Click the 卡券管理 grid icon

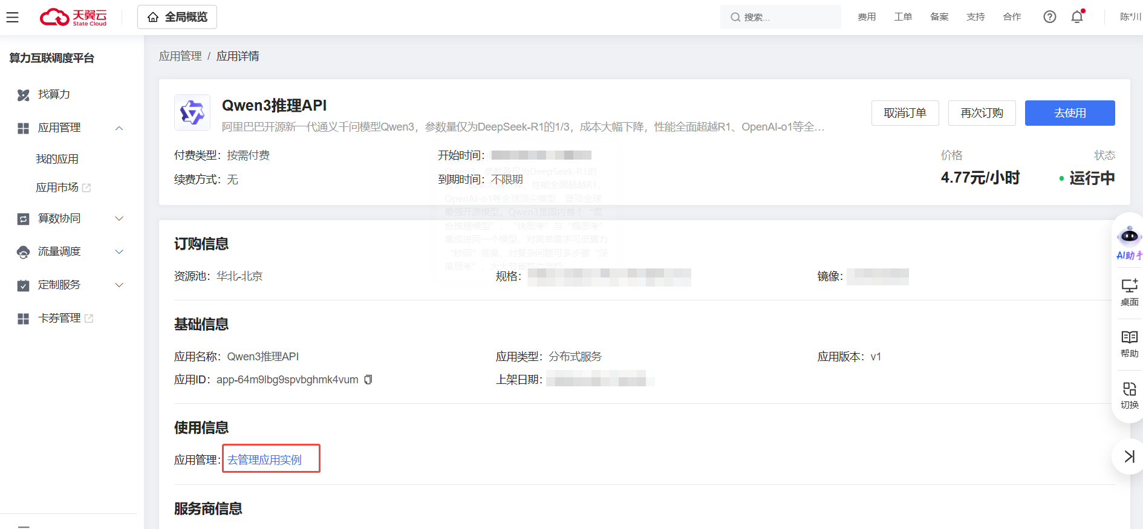coord(23,319)
